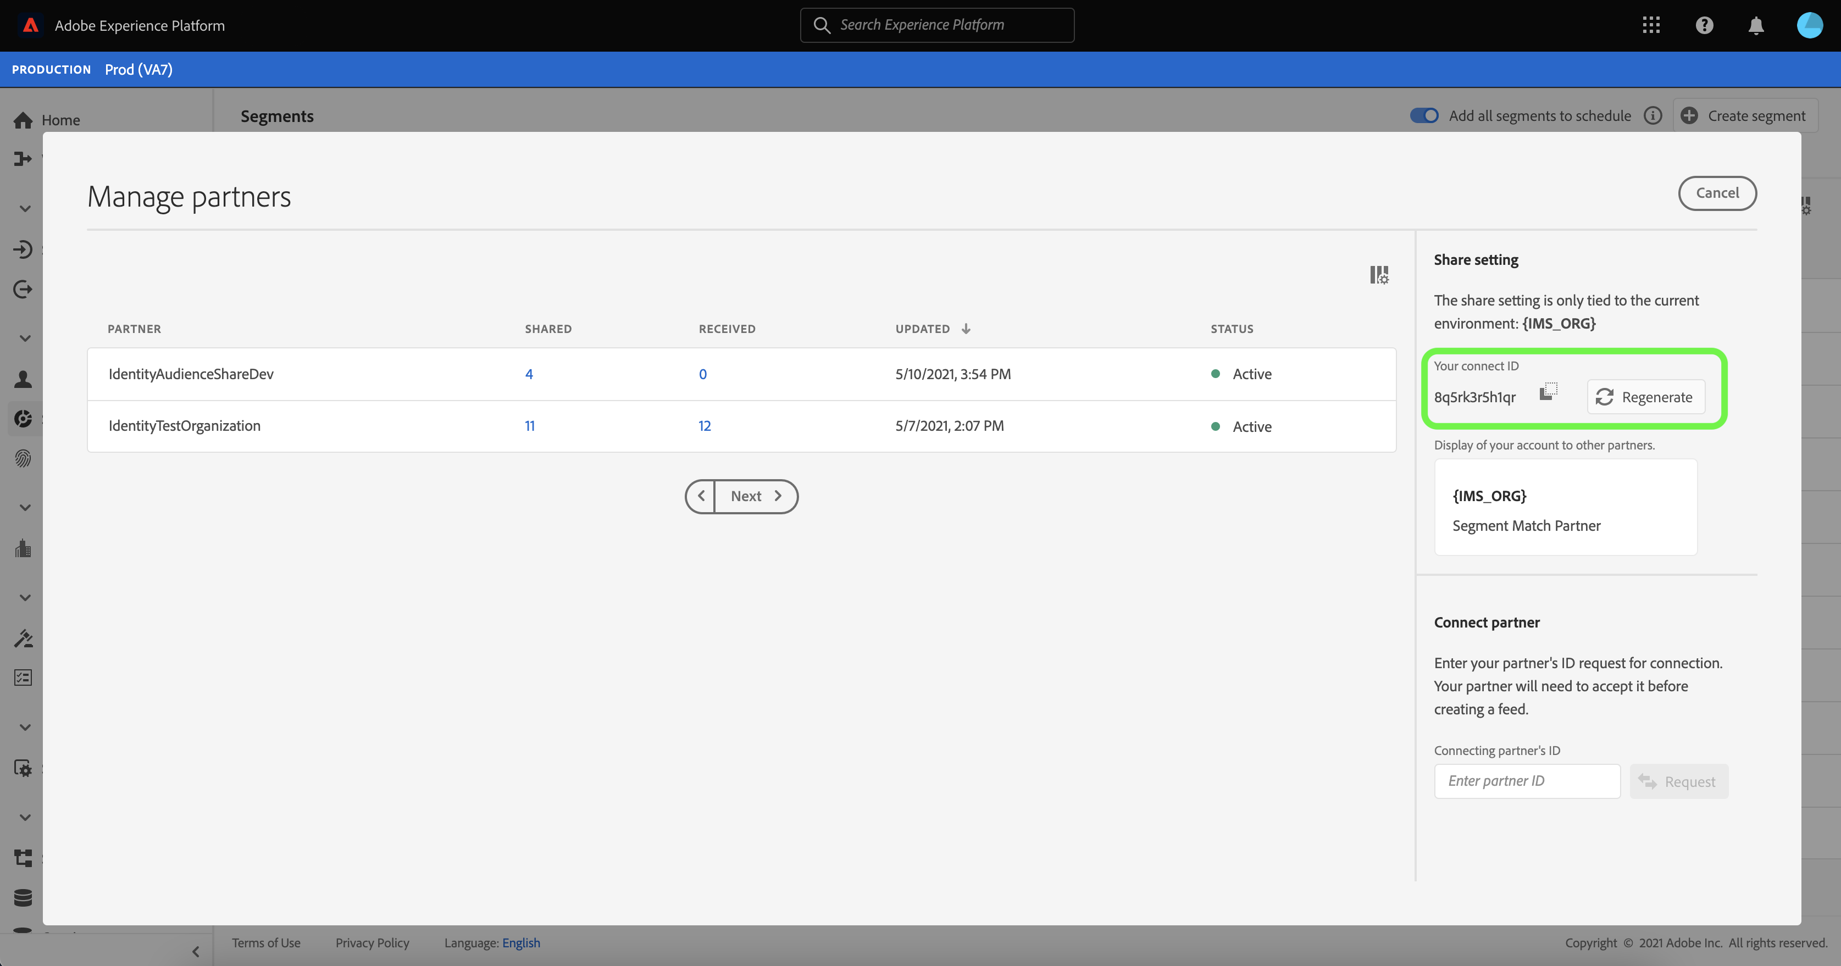1841x966 pixels.
Task: Select the IdentityAudienceShareDev partner row
Action: (192, 374)
